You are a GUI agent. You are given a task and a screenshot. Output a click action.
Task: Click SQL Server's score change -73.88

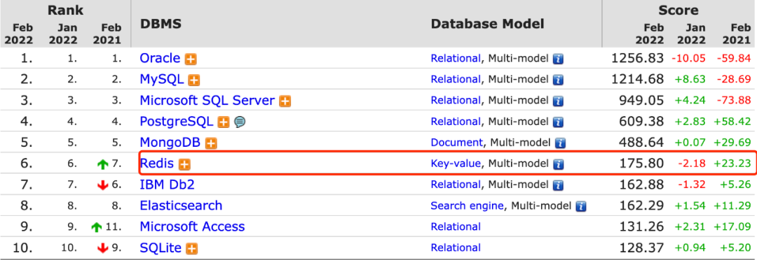point(735,101)
